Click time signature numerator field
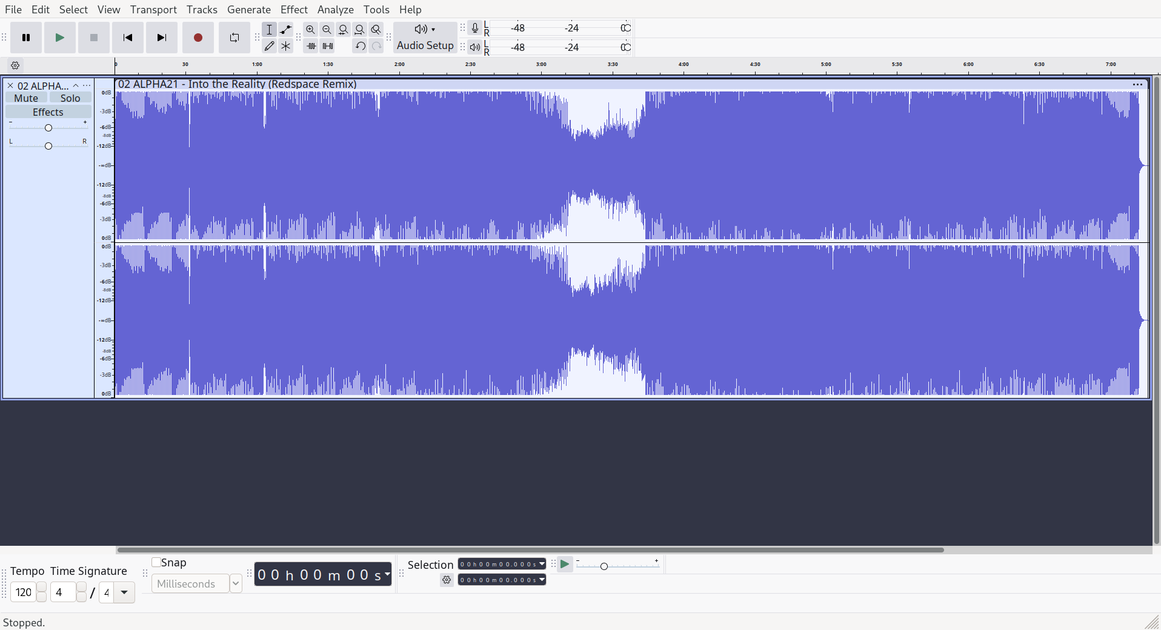 pos(63,592)
